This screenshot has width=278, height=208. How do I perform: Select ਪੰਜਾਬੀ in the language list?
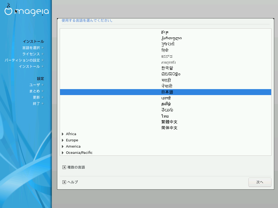[x=166, y=98]
